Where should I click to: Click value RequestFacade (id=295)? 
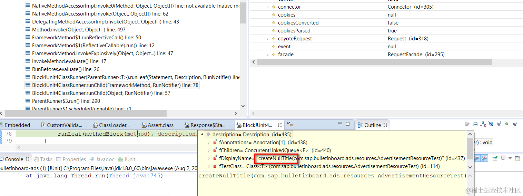[x=416, y=55]
